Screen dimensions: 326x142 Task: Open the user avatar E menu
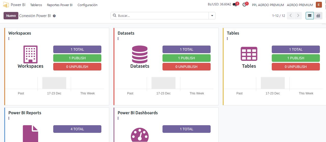pos(319,5)
